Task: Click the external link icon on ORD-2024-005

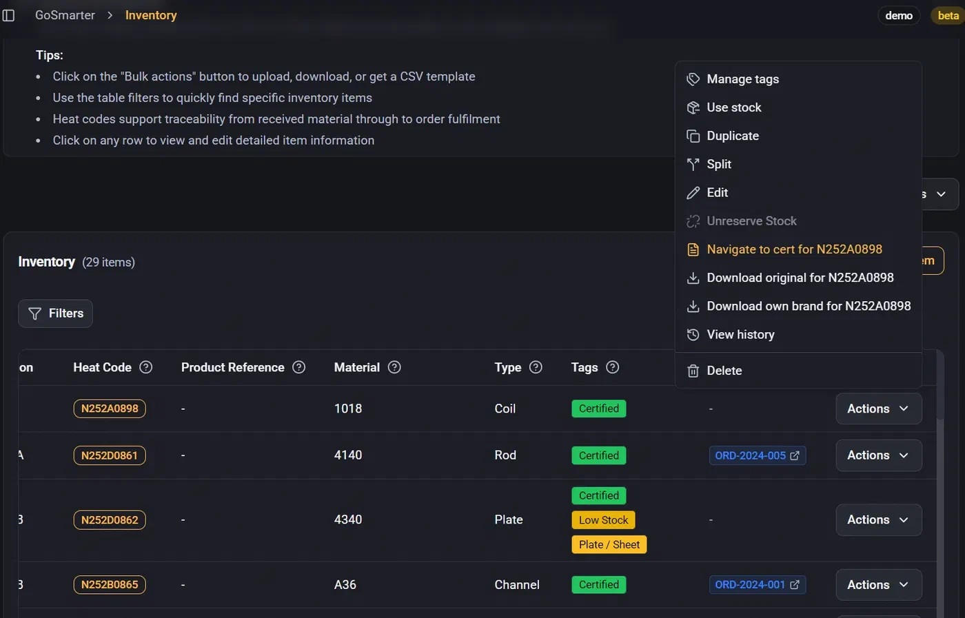Action: pyautogui.click(x=795, y=455)
